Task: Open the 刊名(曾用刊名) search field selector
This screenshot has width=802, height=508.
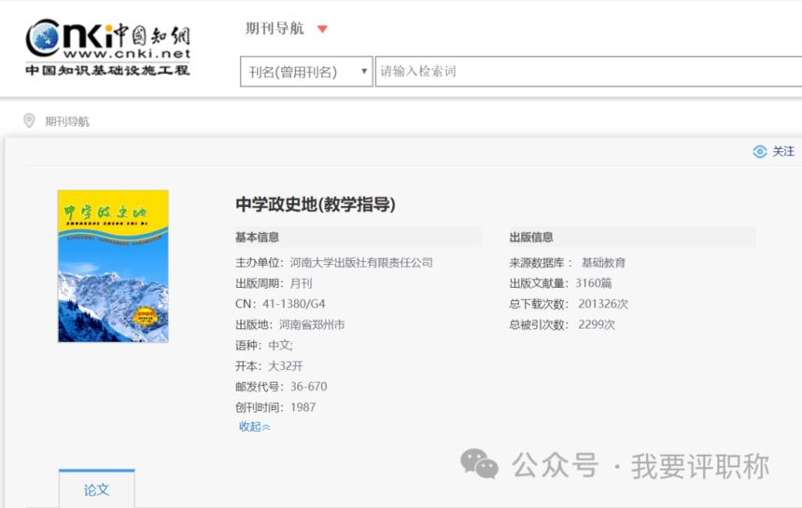Action: coord(306,72)
